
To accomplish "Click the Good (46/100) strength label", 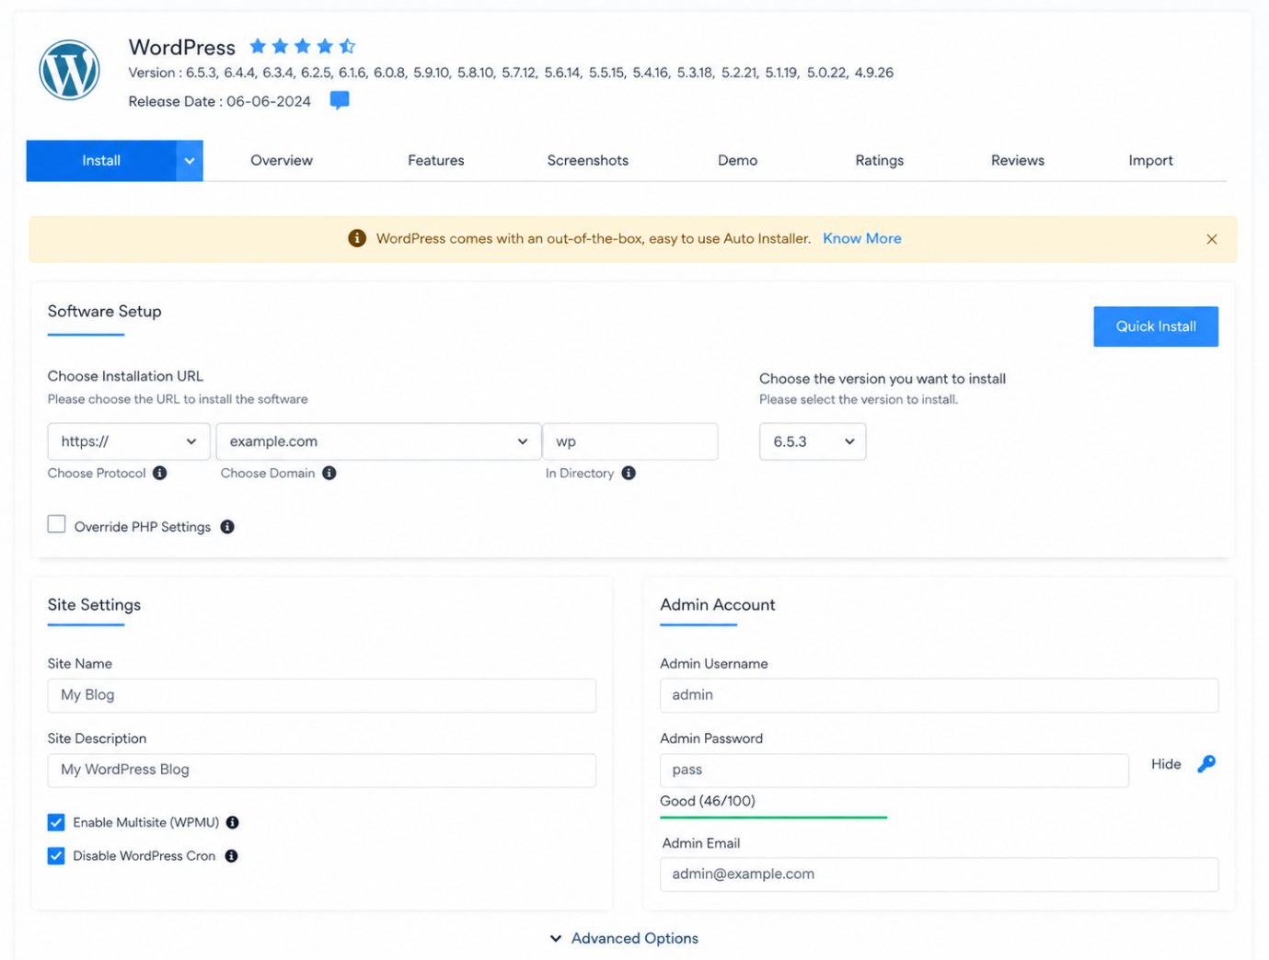I will coord(708,801).
